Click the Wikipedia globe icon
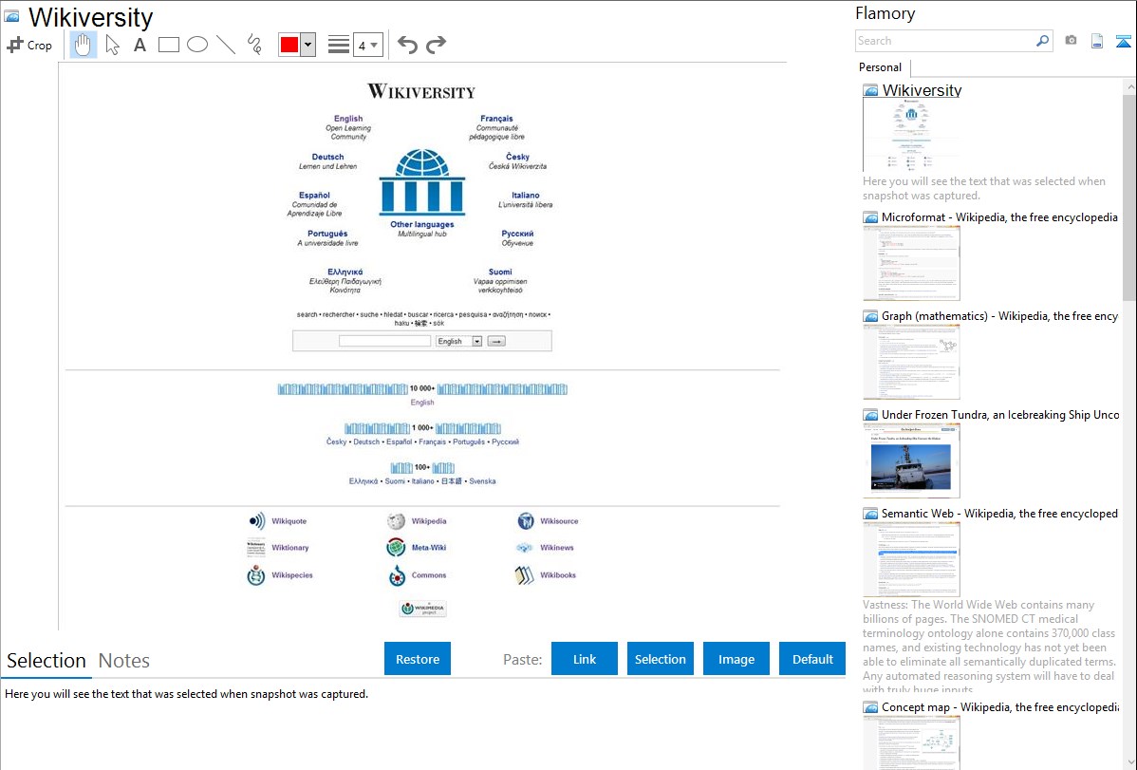1137x770 pixels. tap(396, 521)
